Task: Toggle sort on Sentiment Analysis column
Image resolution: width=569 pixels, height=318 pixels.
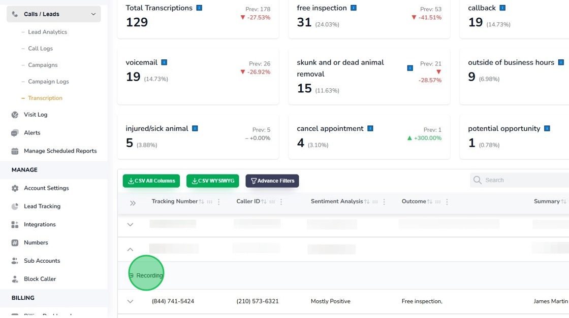Action: tap(367, 202)
